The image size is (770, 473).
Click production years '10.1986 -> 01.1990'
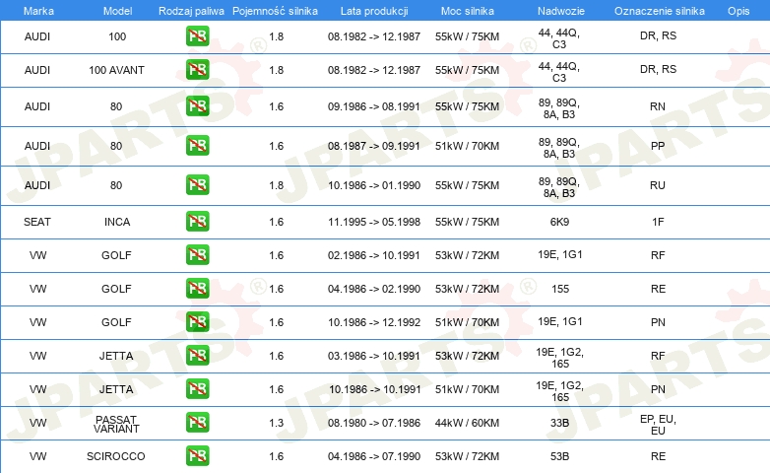click(x=374, y=185)
